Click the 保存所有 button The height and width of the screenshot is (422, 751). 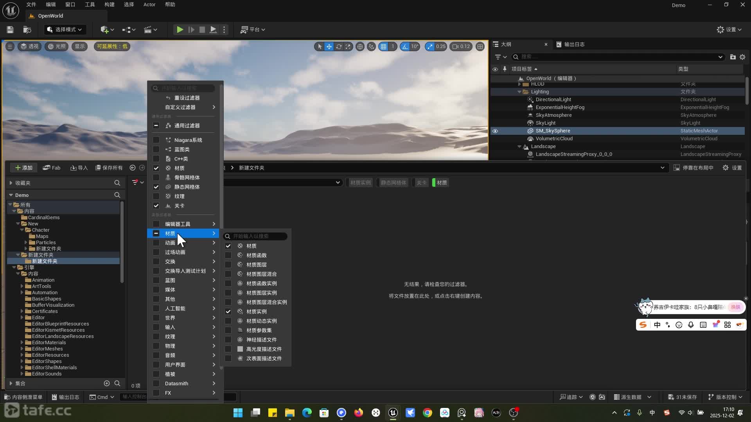[x=109, y=168]
